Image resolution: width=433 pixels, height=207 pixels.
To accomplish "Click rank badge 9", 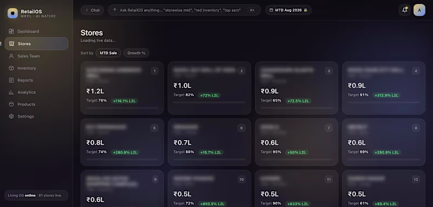I will [155, 180].
